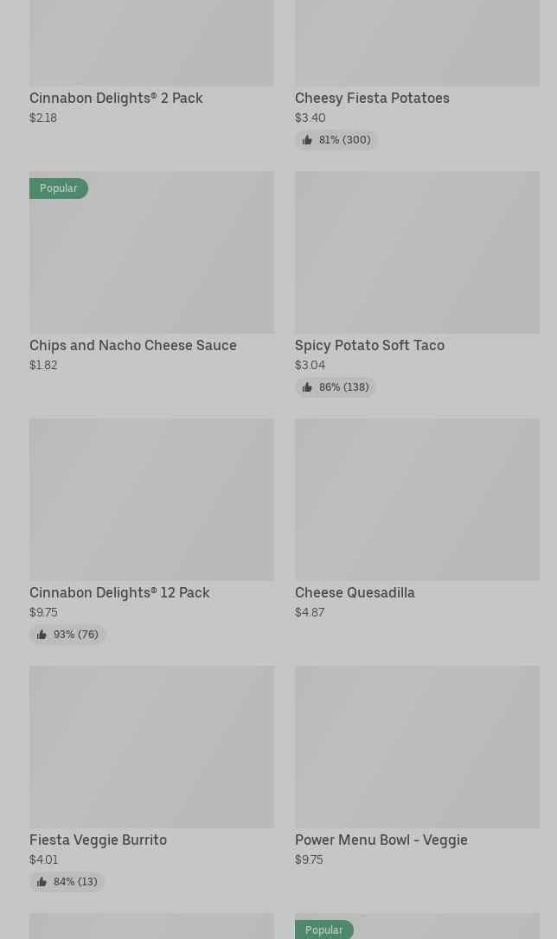
Task: Click thumbs-up icon under Fiesta Veggie Burrito
Action: tap(42, 882)
